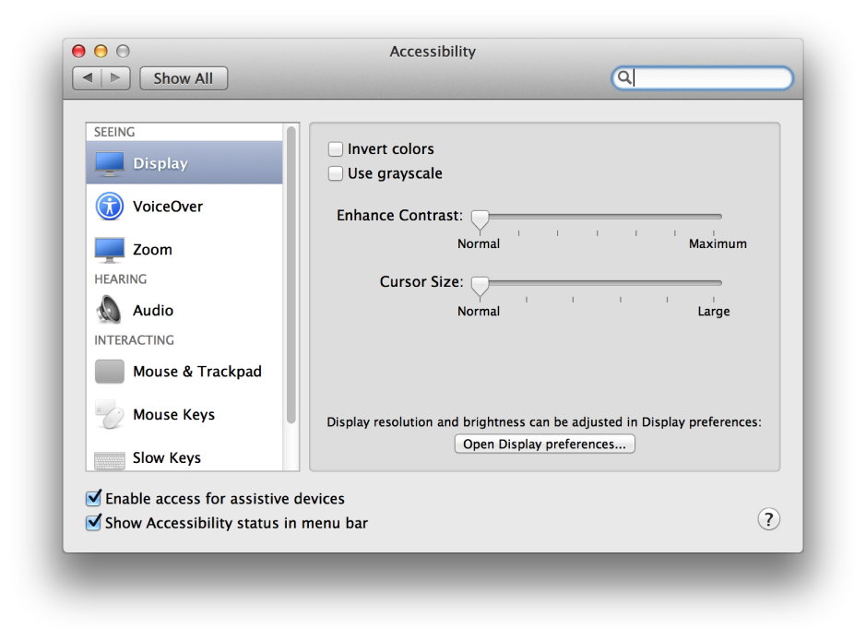Viewport: 866px width, 640px height.
Task: Turn on Use grayscale
Action: 336,173
